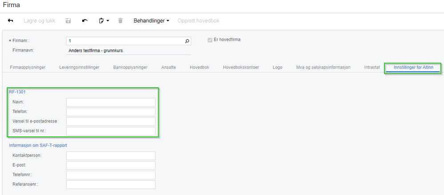The image size is (444, 195).
Task: Click the save floppy disk icon
Action: point(68,20)
